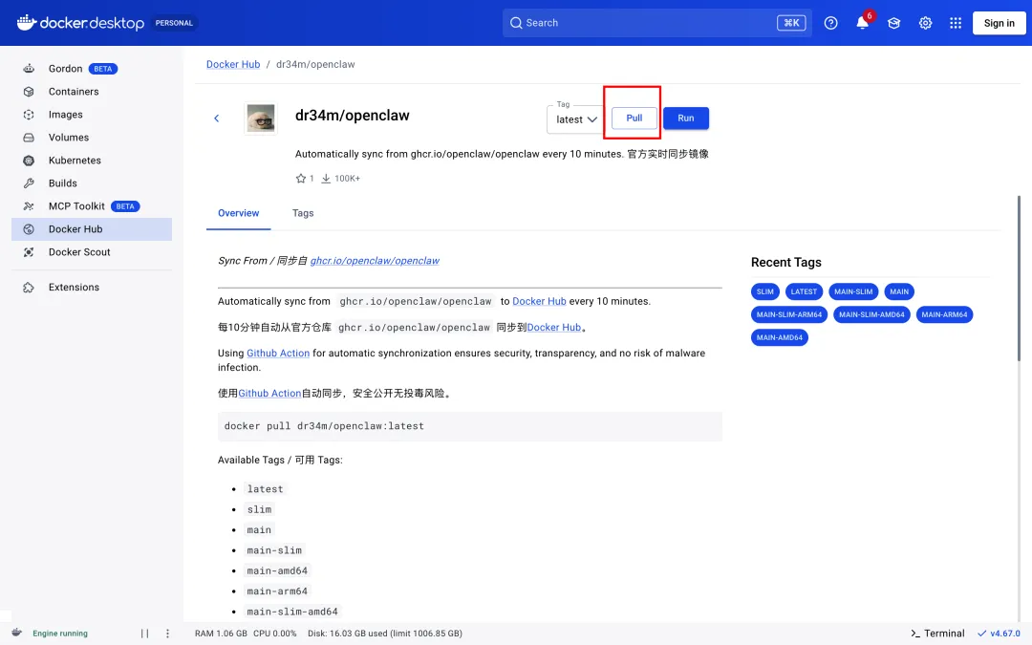Select the SLIM recent tag chip
This screenshot has width=1032, height=645.
[x=764, y=291]
